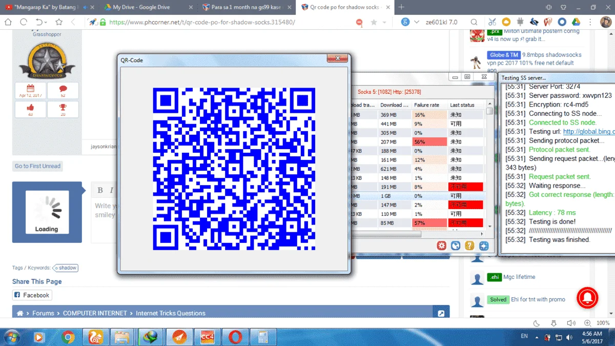Open Opera browser from the taskbar

[235, 337]
